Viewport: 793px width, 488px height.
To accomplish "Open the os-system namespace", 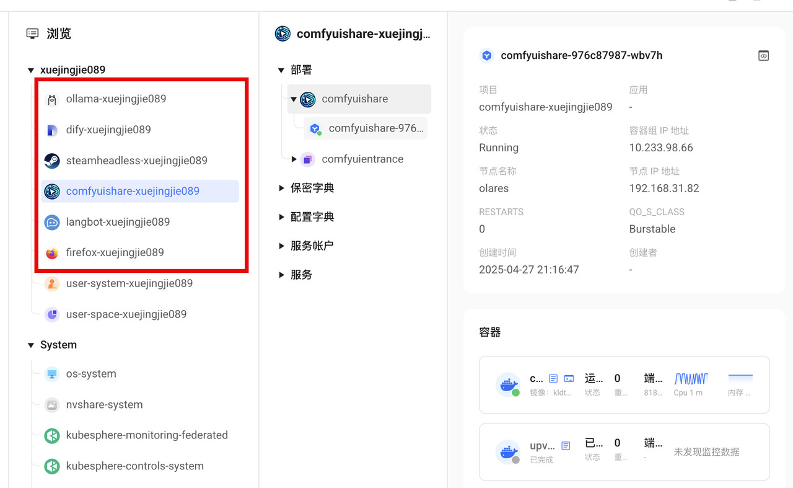I will pyautogui.click(x=91, y=374).
